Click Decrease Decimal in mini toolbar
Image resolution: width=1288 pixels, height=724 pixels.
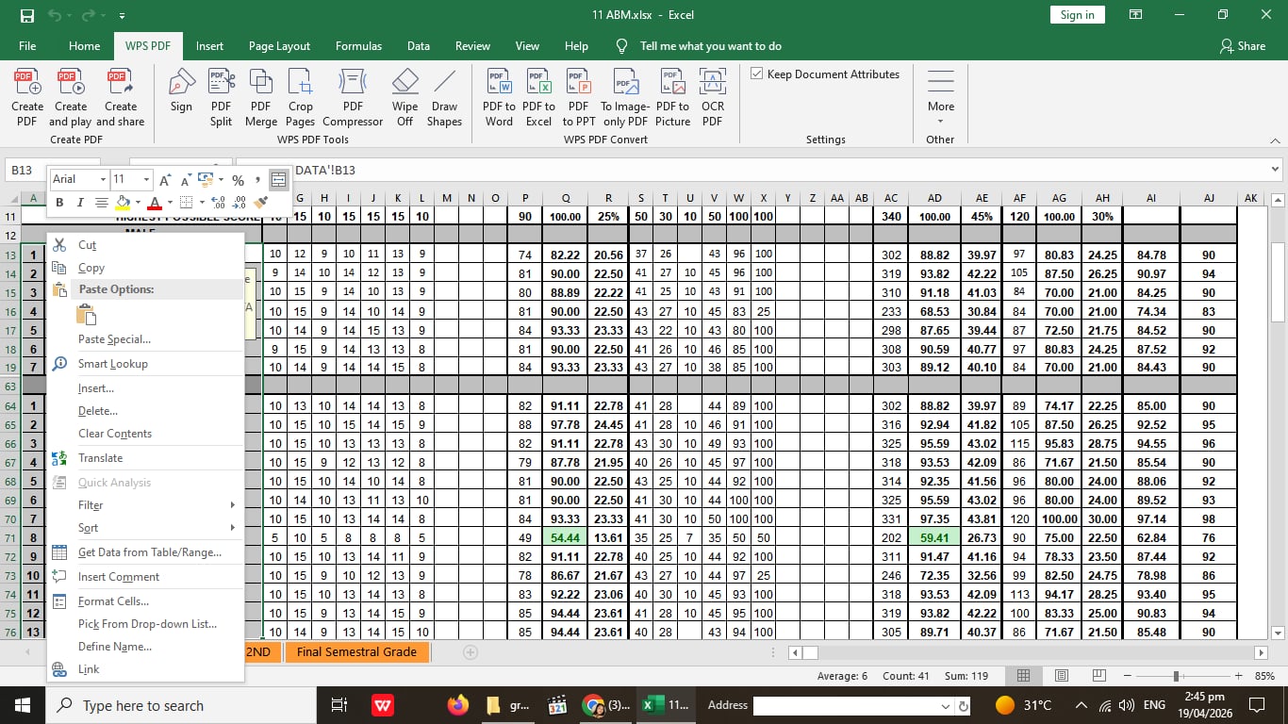(x=239, y=203)
